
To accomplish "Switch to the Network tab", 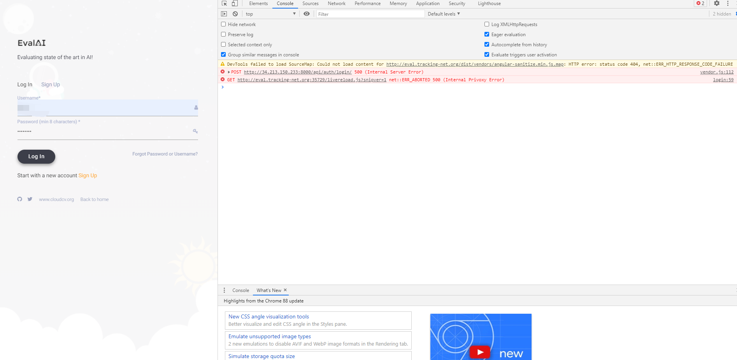I will pyautogui.click(x=337, y=3).
